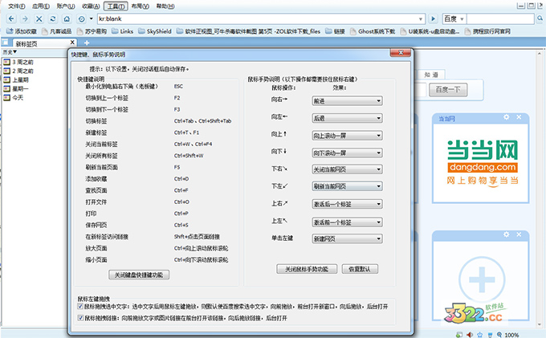The image size is (546, 338).
Task: Expand the 单击左键 dropdown showing 新建网页
Action: point(345,238)
